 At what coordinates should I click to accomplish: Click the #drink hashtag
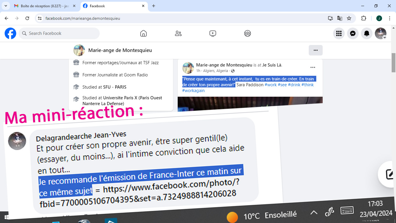294,85
